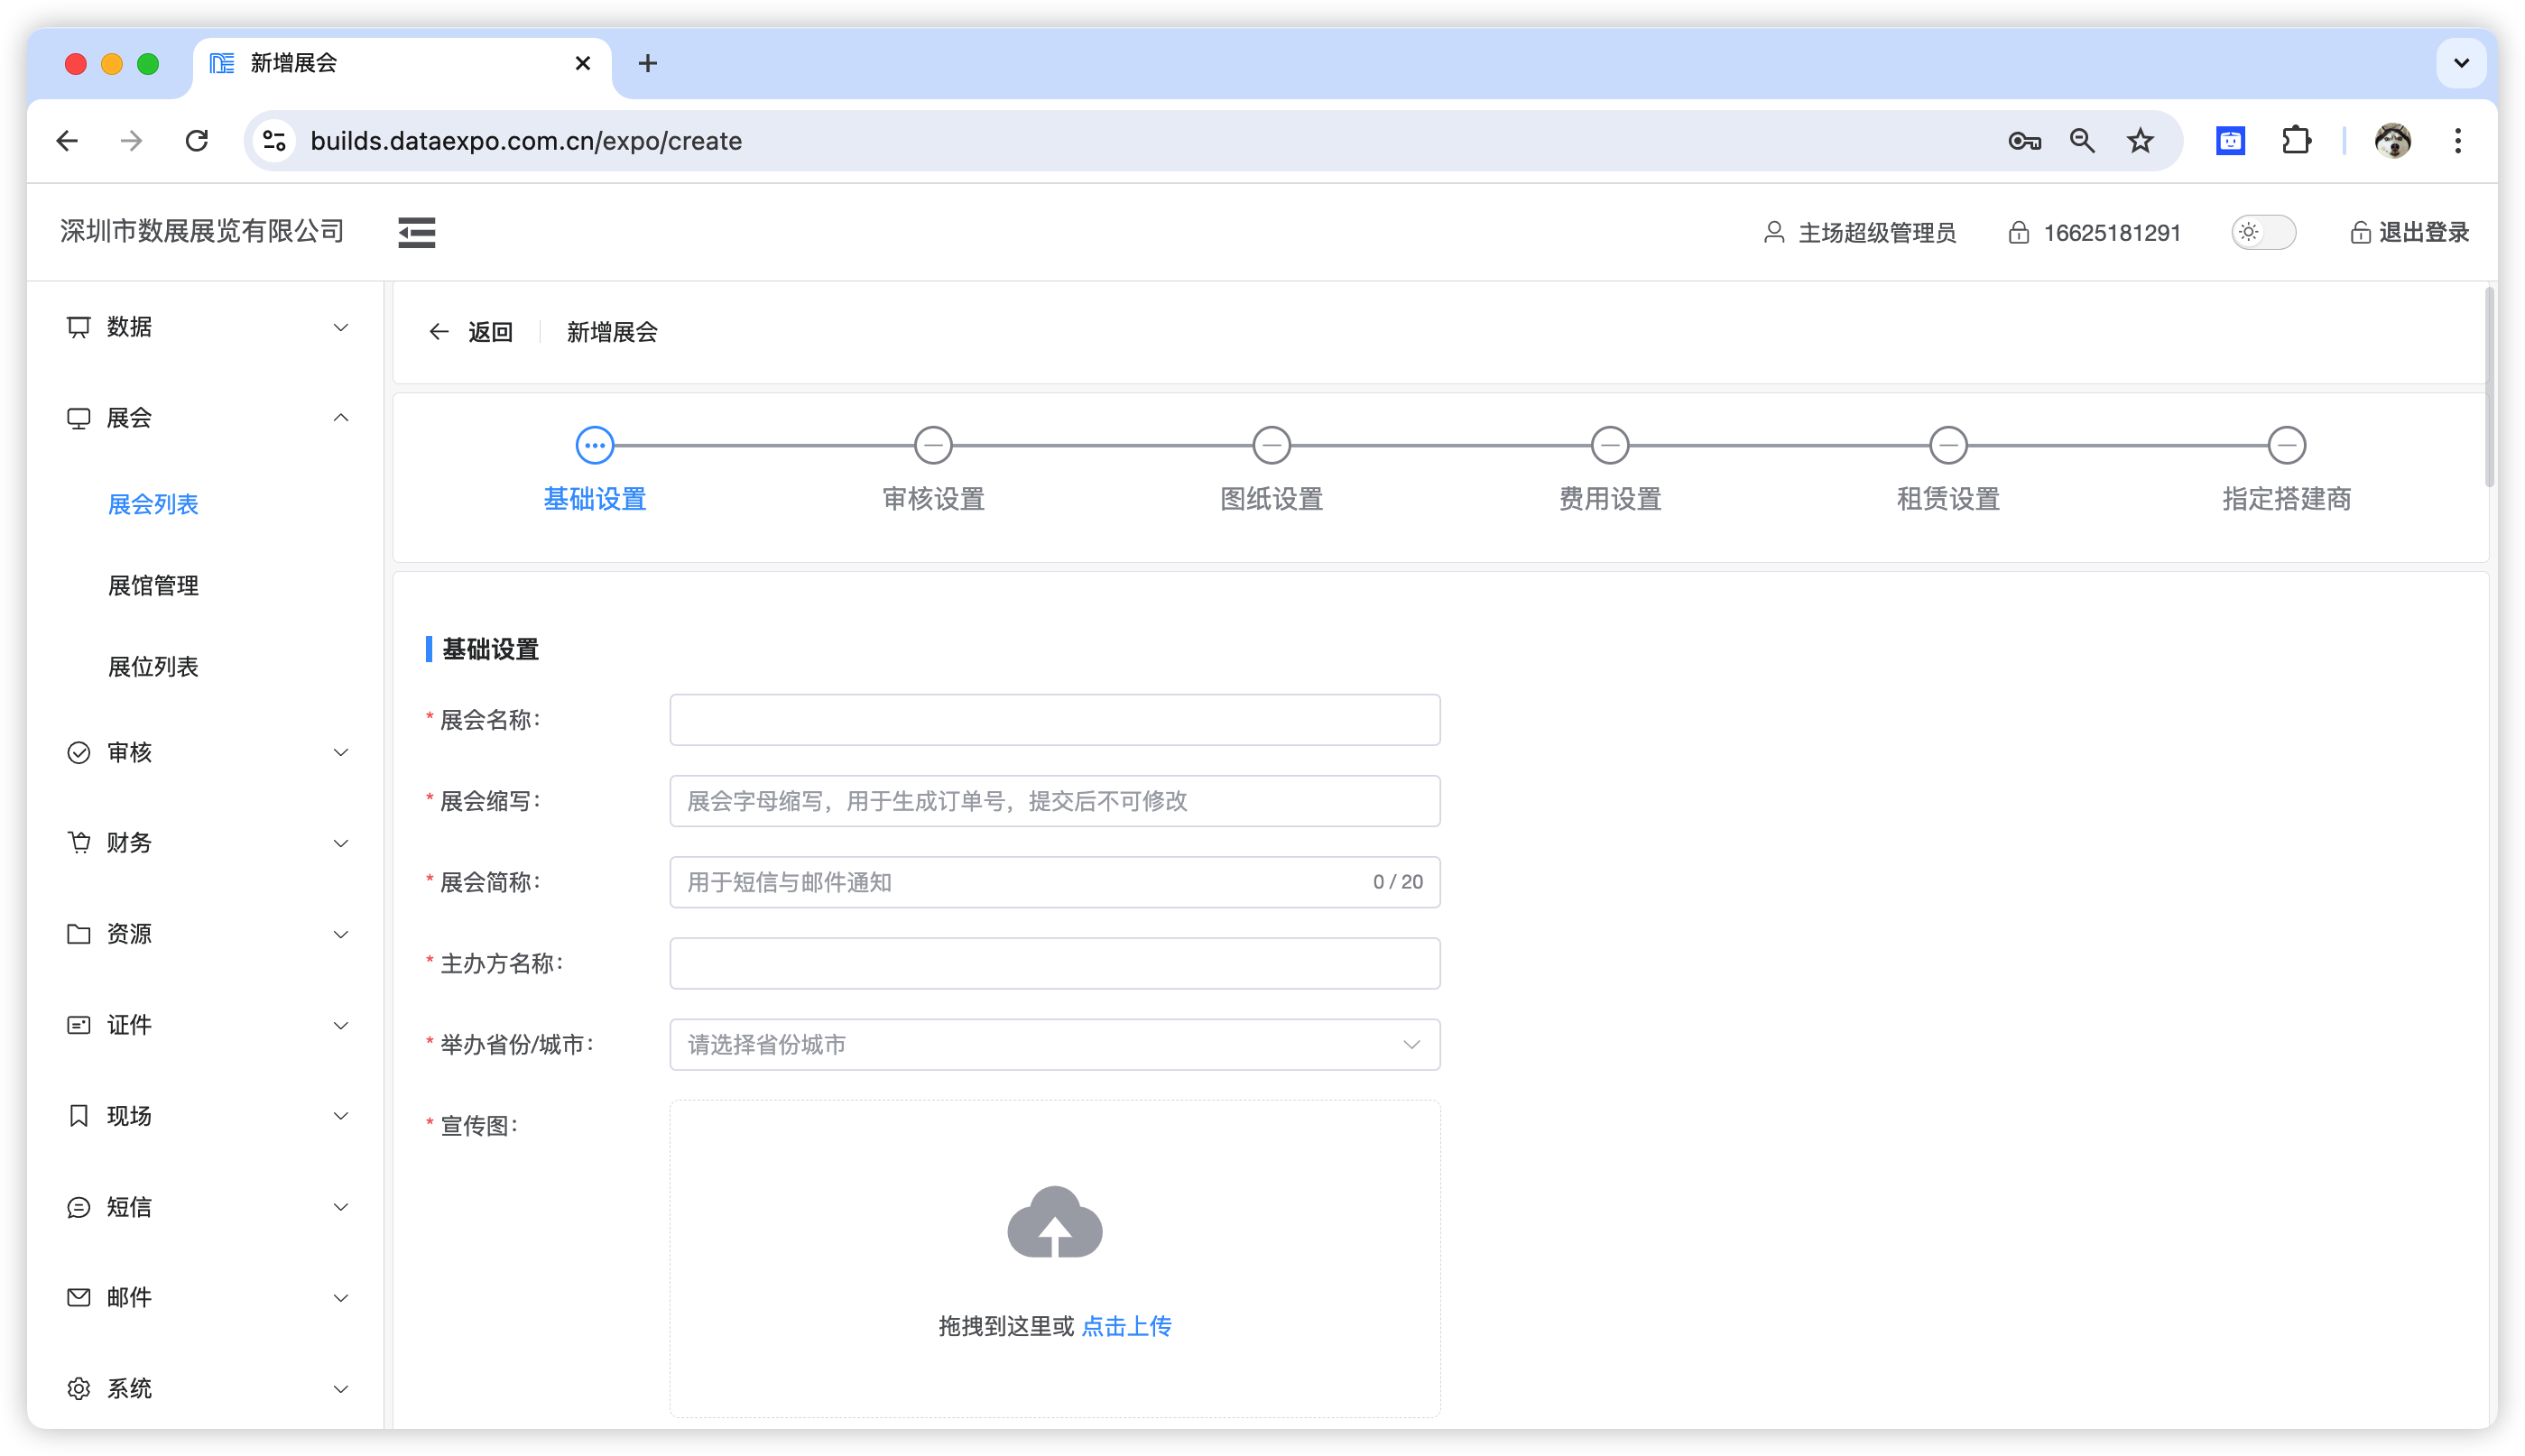This screenshot has width=2525, height=1456.
Task: Click the 展会简称 input field
Action: [1054, 882]
